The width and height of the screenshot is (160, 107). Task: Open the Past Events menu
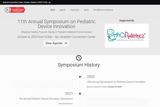click(x=75, y=10)
